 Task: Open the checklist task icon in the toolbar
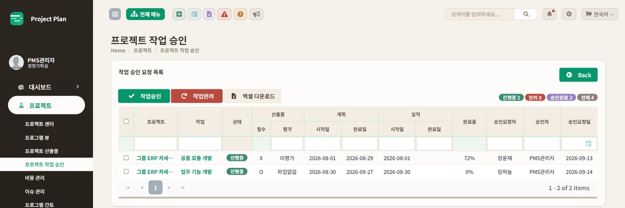(x=194, y=14)
